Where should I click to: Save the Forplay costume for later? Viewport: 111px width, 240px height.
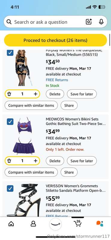(82, 94)
